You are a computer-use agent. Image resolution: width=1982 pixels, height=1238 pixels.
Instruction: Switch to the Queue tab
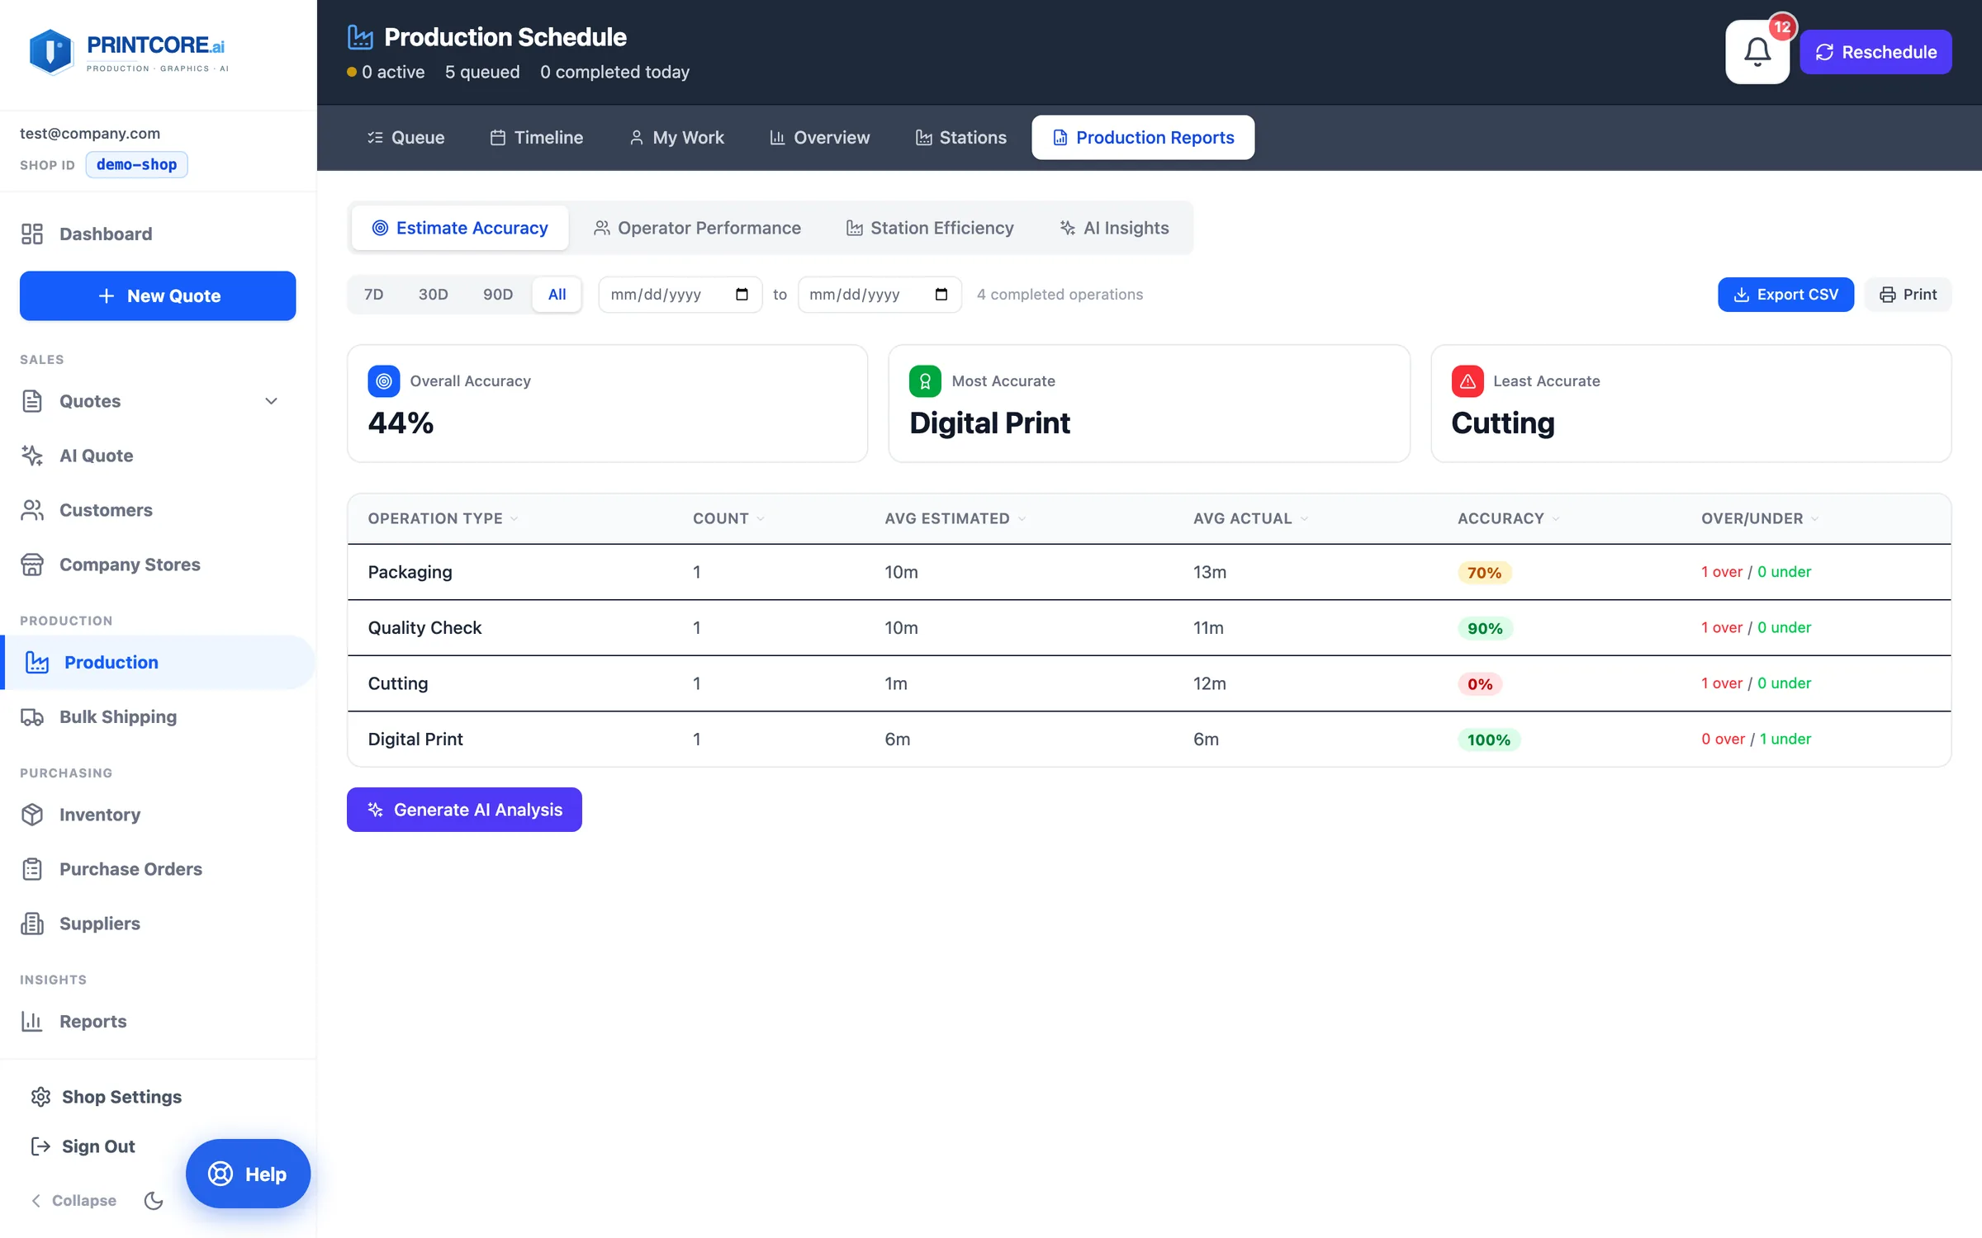[405, 137]
